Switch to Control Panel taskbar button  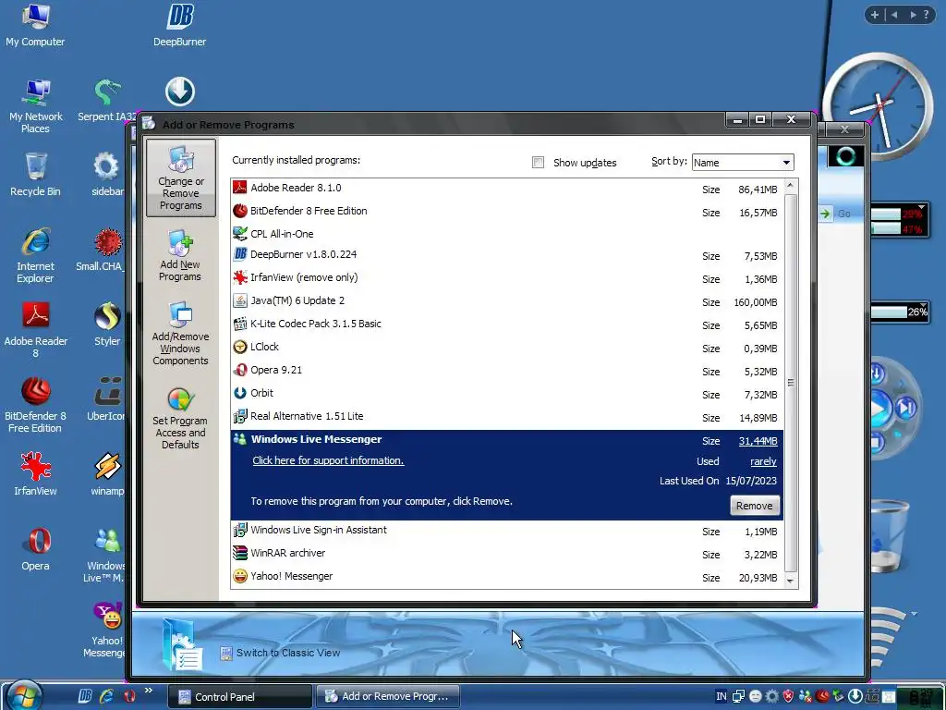coord(239,697)
